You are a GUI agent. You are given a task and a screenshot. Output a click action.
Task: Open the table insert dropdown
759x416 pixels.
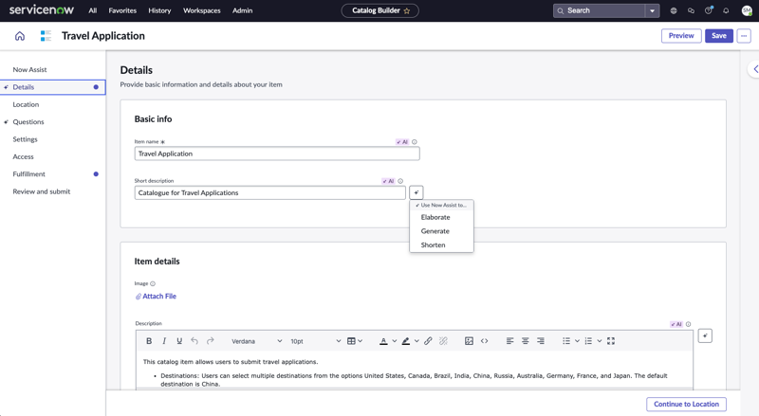(355, 341)
